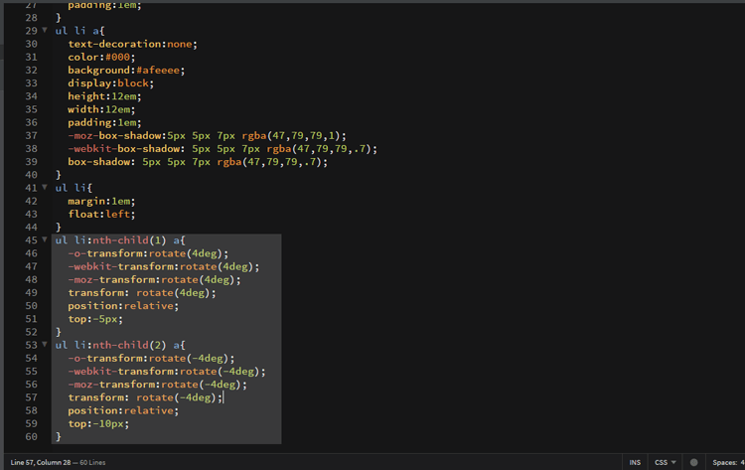Click 'position:relative;' on line 50
The width and height of the screenshot is (745, 470).
(x=123, y=306)
